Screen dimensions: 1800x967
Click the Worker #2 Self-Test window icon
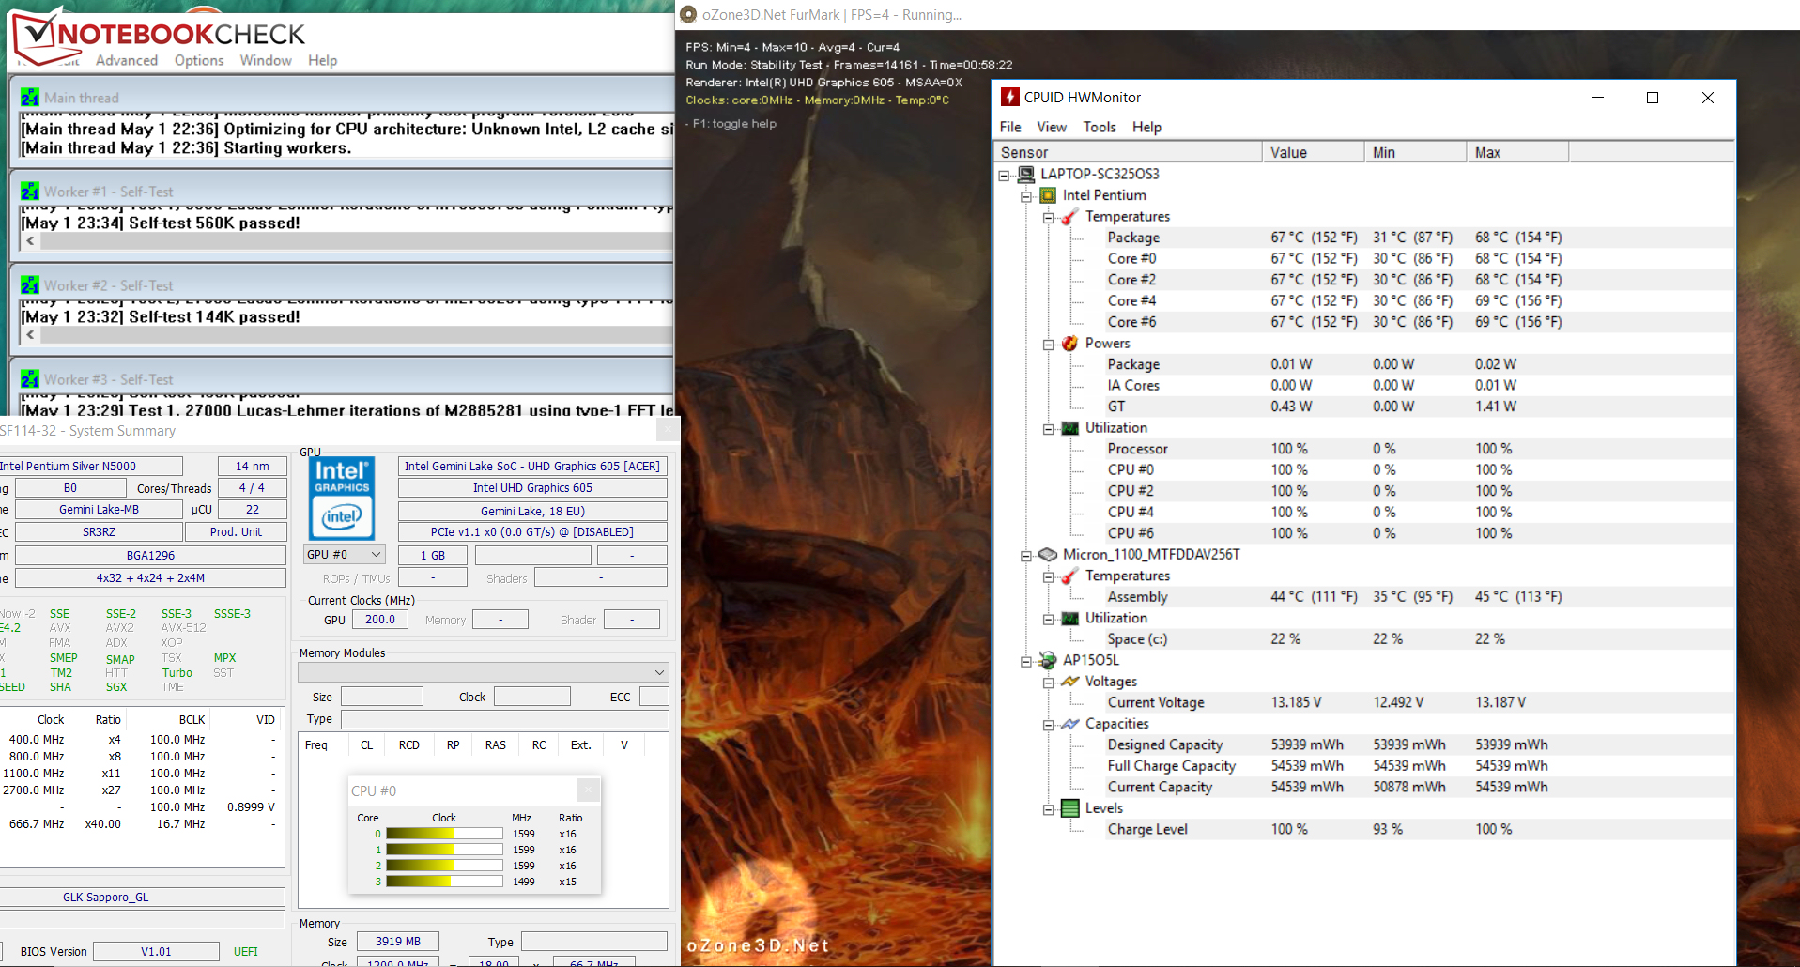30,285
